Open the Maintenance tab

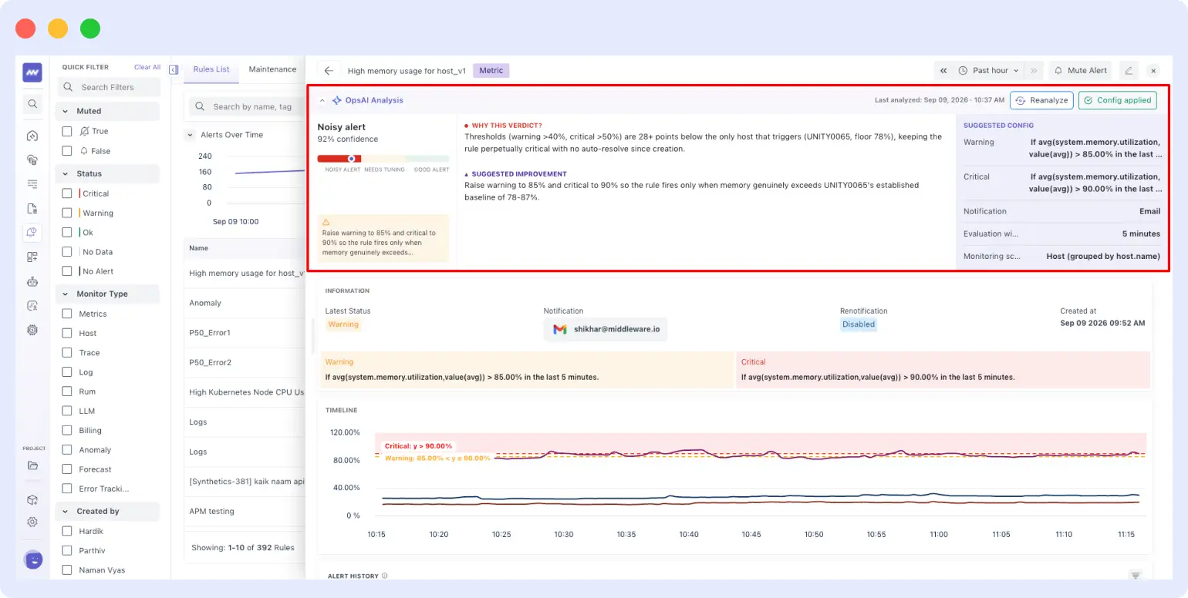(272, 69)
